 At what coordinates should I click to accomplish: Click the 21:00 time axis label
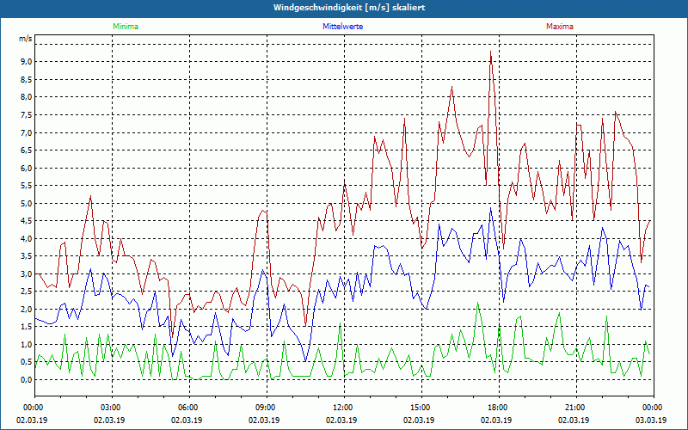point(576,408)
